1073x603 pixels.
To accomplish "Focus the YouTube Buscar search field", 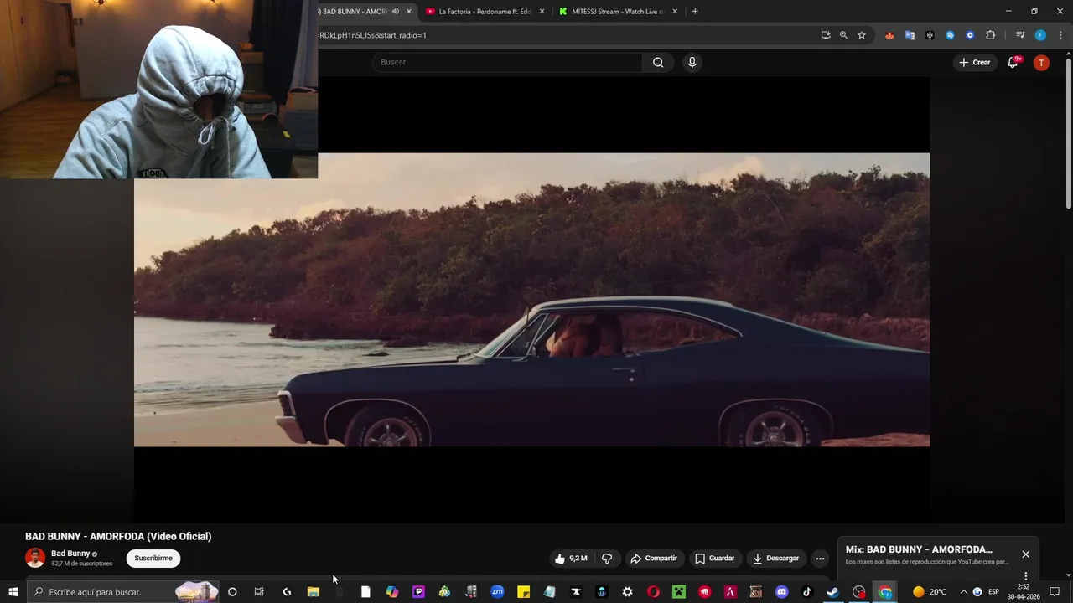I will click(507, 62).
